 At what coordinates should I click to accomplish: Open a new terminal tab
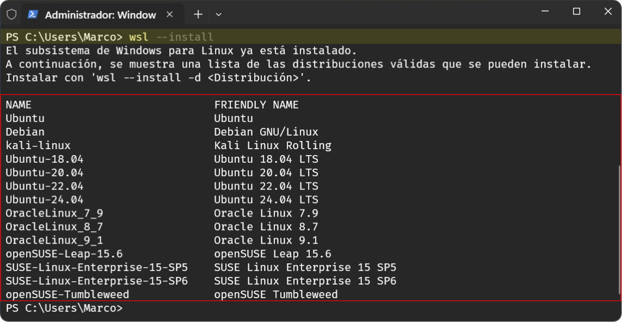198,15
